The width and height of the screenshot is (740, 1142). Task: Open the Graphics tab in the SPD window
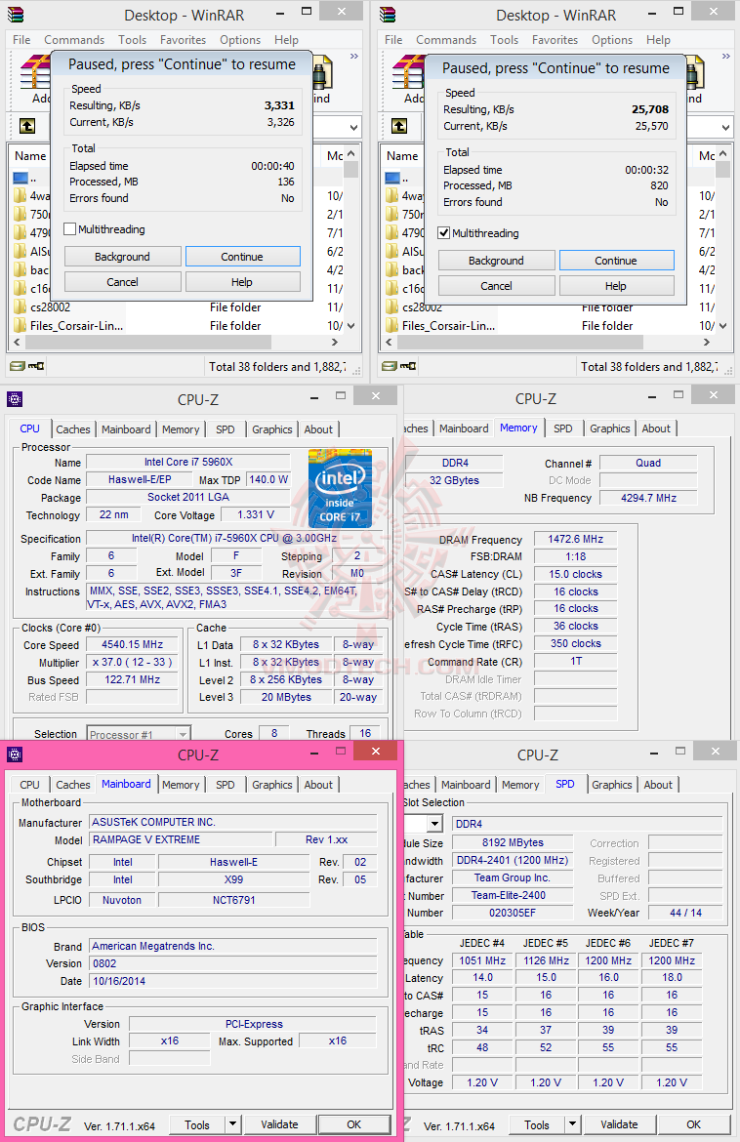coord(612,785)
